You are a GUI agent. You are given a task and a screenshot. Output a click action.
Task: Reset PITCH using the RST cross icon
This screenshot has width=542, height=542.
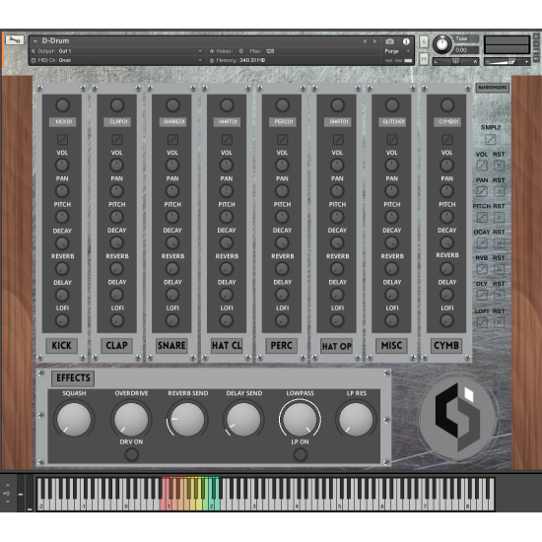499,218
